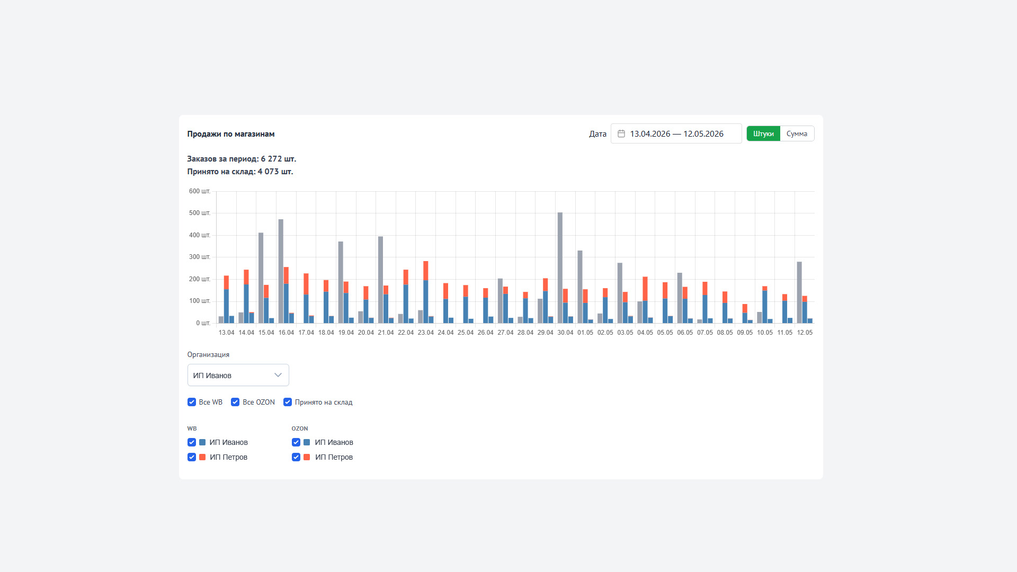Click the chevron arrow of organization select
1017x572 pixels.
click(x=278, y=375)
